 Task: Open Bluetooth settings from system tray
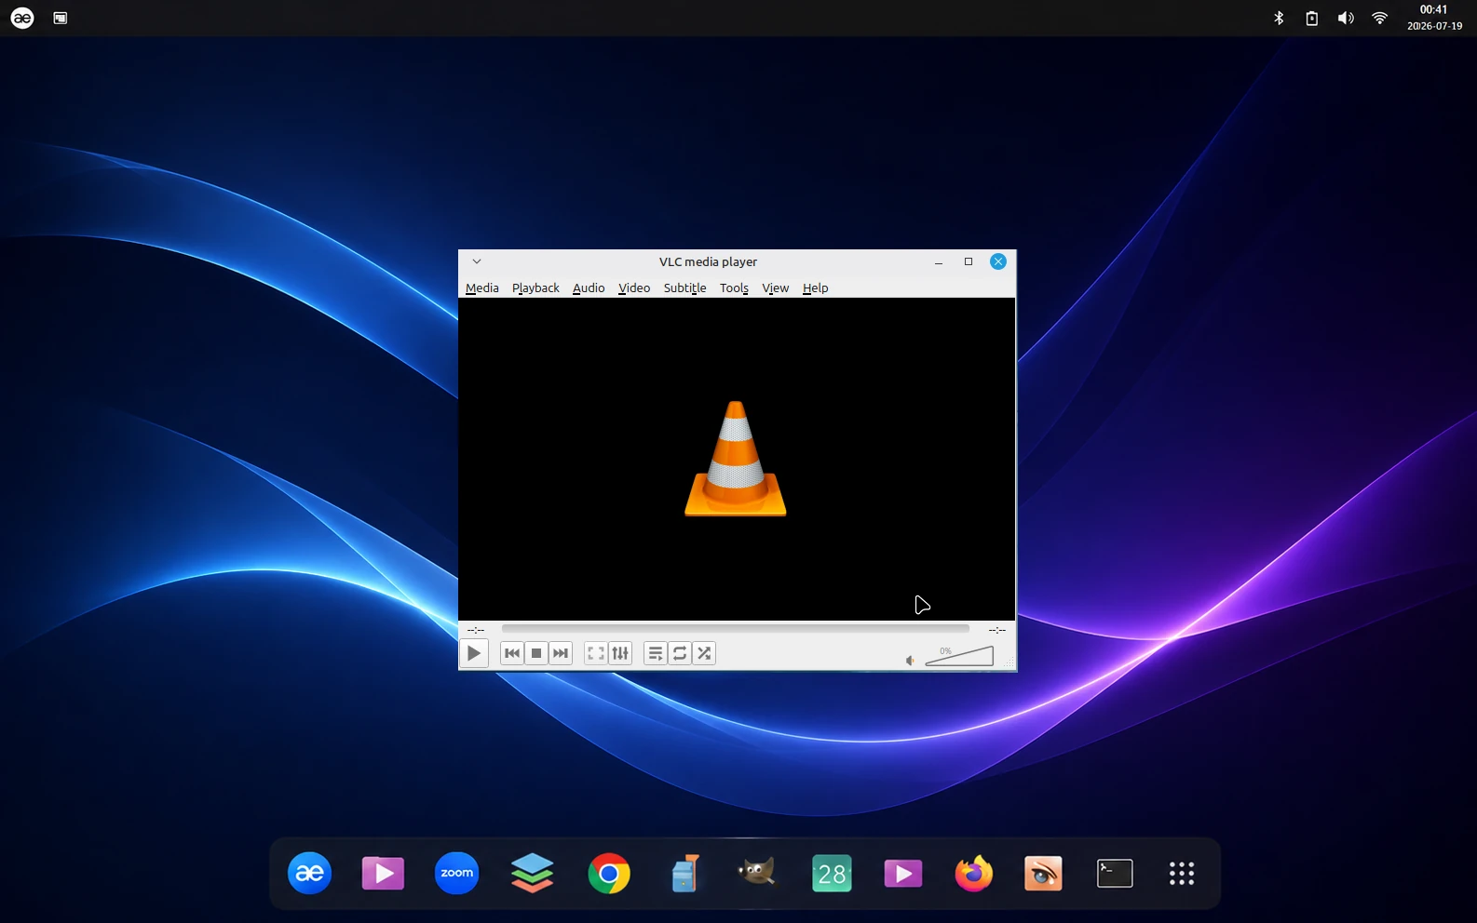[x=1279, y=18]
